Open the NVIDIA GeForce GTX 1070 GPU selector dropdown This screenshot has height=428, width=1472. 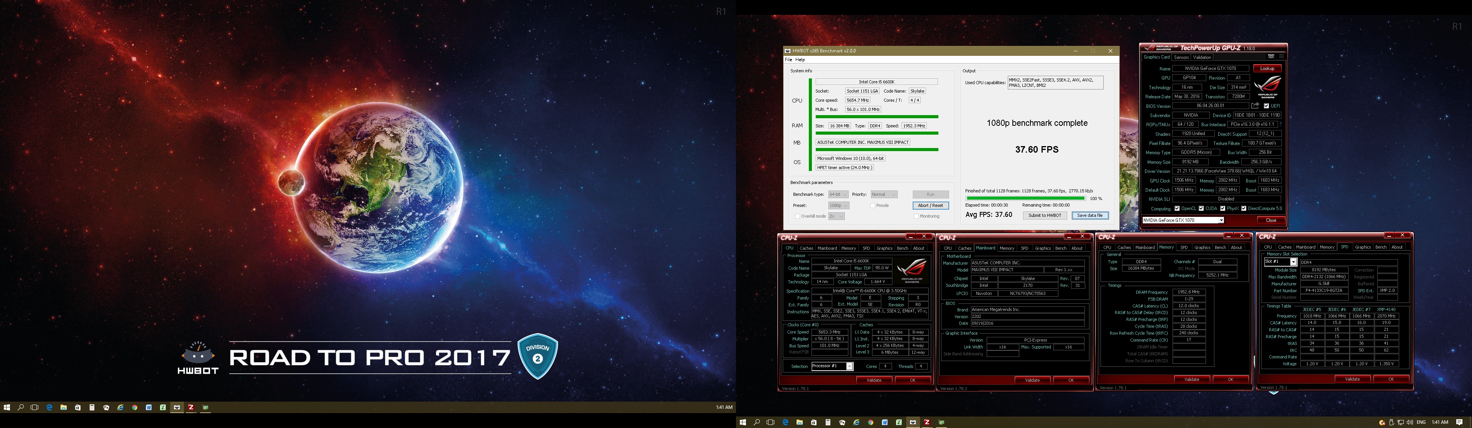click(1183, 220)
